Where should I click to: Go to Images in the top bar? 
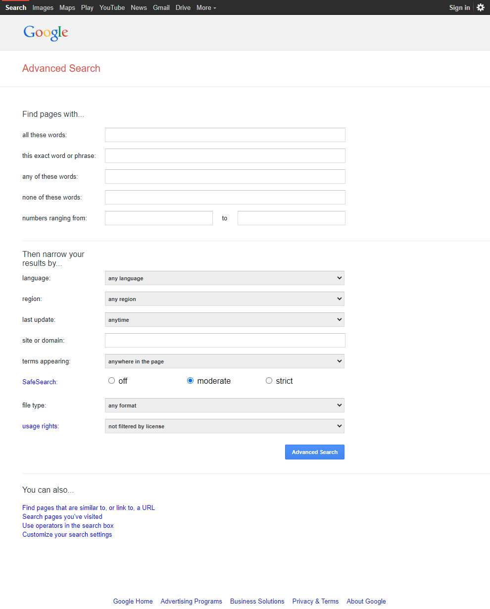(x=43, y=7)
